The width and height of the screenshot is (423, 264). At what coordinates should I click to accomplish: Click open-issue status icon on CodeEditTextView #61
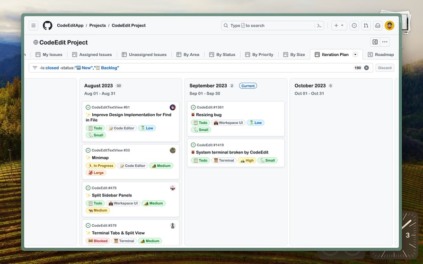point(88,107)
